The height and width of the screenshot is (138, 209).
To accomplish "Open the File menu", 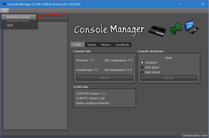I will pos(5,11).
